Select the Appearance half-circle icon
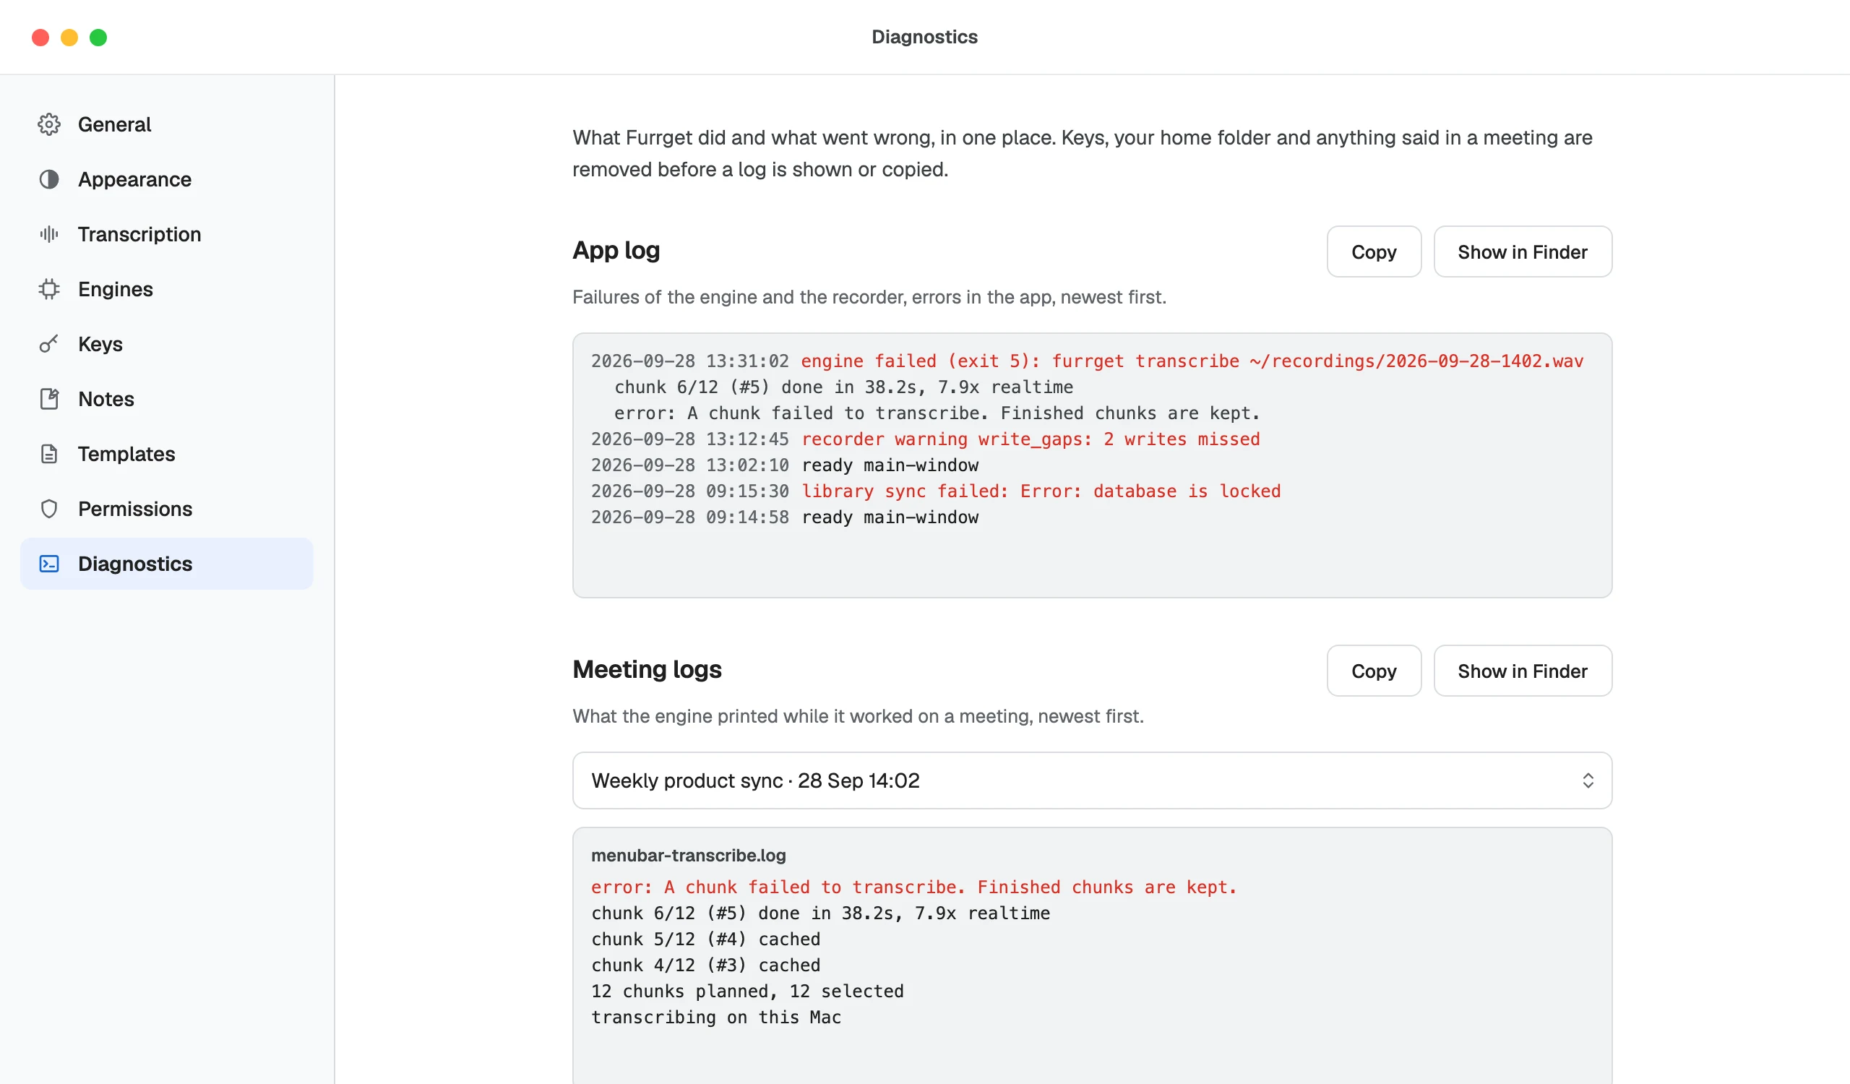The width and height of the screenshot is (1850, 1084). (x=49, y=179)
